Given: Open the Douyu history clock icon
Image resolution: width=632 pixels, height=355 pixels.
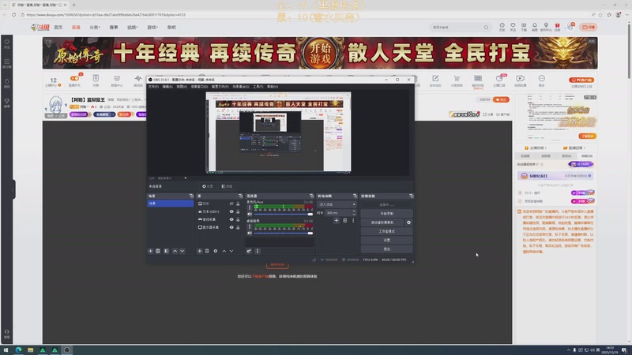Looking at the screenshot, I should click(502, 27).
